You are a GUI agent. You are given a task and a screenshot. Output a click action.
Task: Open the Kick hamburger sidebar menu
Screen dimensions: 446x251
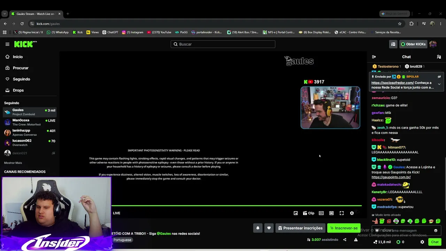(7, 44)
